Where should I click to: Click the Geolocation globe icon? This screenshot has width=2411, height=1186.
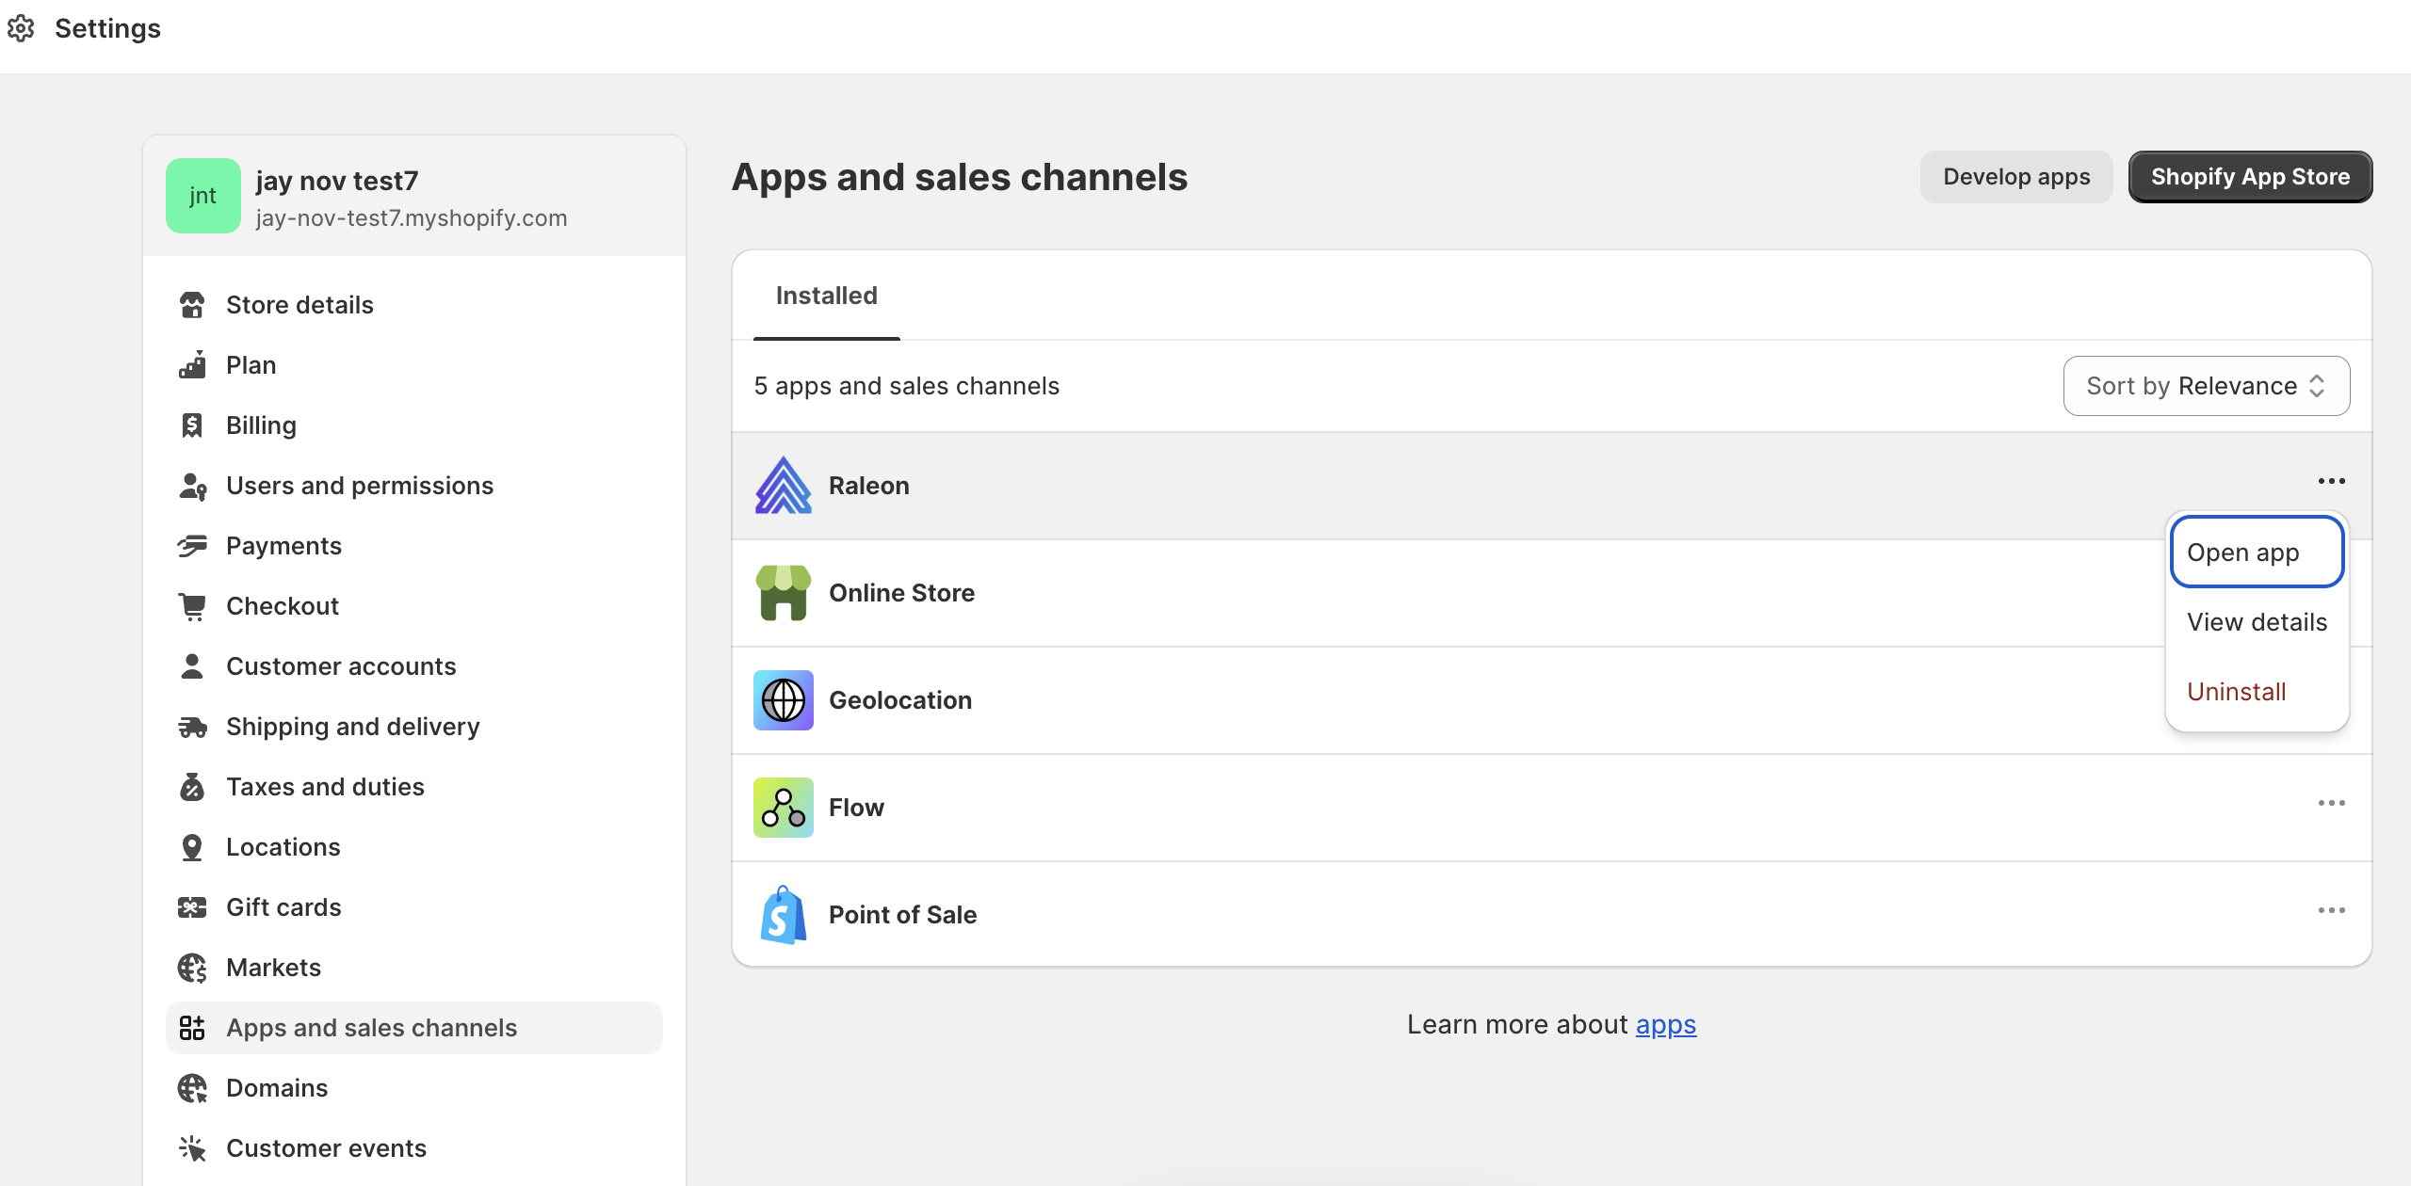[x=783, y=700]
